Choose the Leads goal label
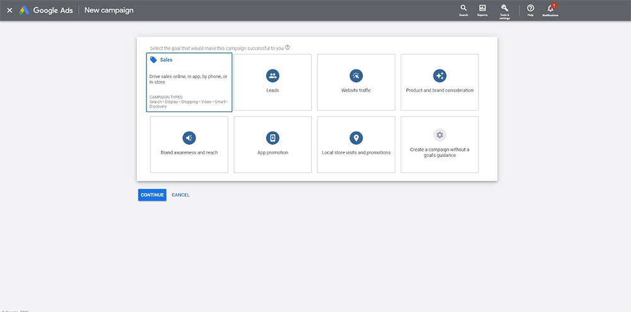Screen dimensions: 631x312 273,90
